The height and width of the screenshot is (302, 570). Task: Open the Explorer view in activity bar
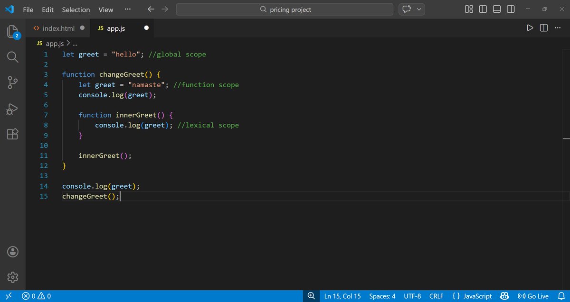click(x=12, y=32)
